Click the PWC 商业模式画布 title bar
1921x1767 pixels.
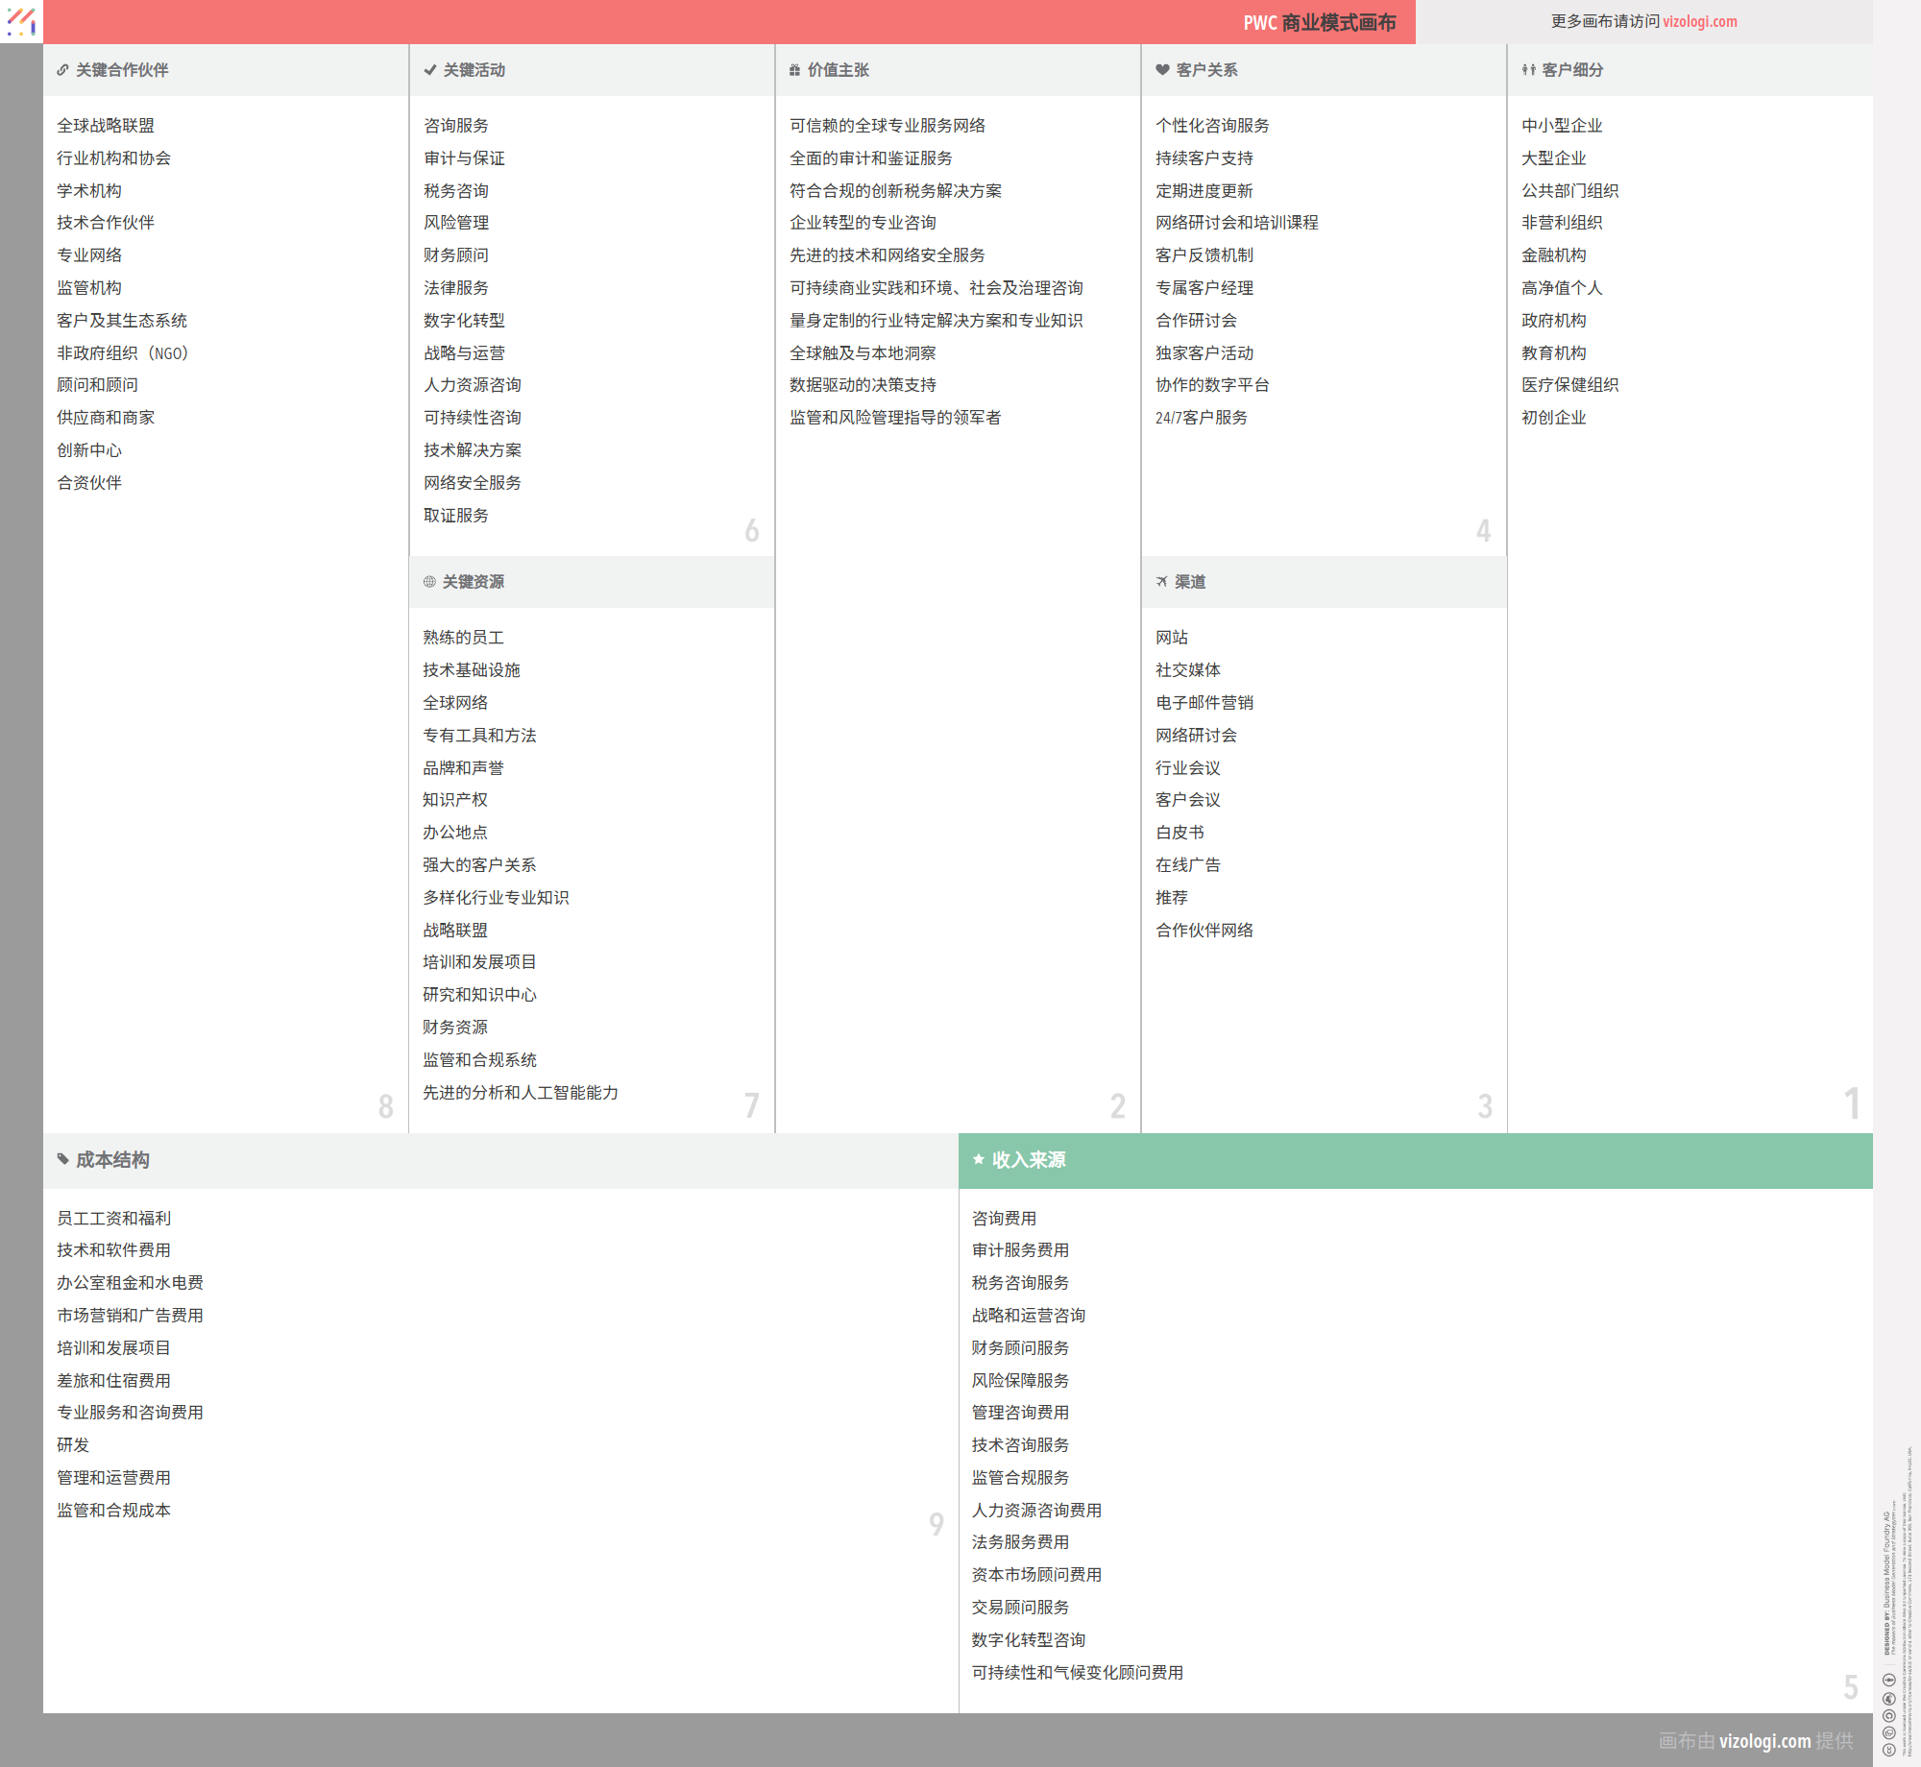(x=1318, y=22)
